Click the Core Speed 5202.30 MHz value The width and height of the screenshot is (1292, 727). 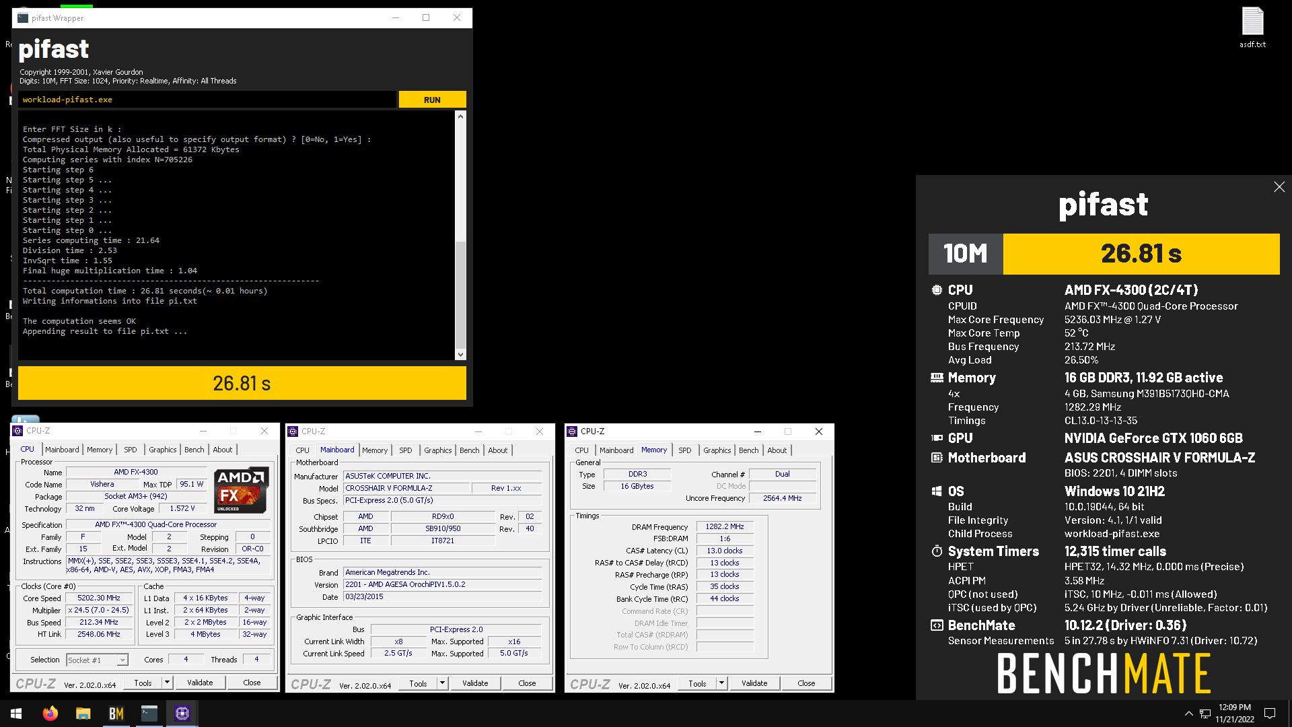coord(99,598)
